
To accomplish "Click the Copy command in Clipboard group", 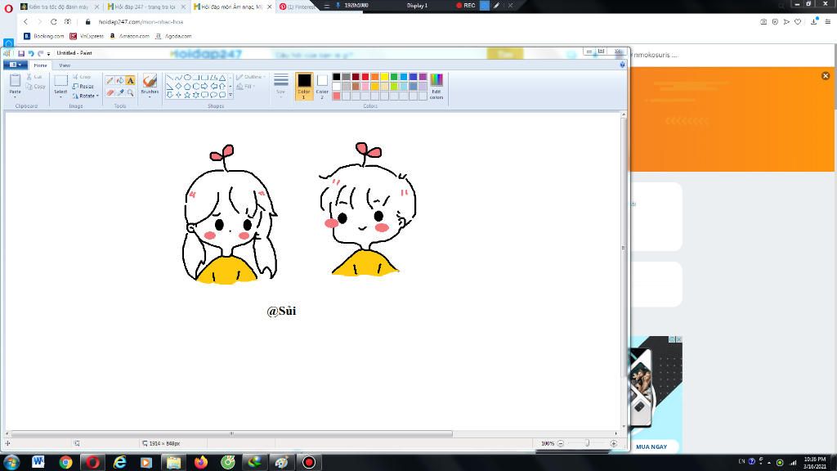I will (x=36, y=87).
